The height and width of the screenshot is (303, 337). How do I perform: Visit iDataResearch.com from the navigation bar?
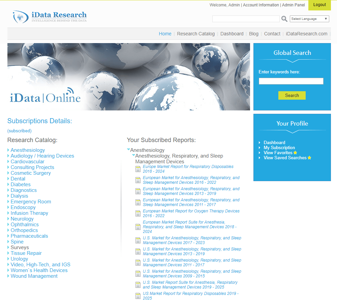tap(306, 34)
